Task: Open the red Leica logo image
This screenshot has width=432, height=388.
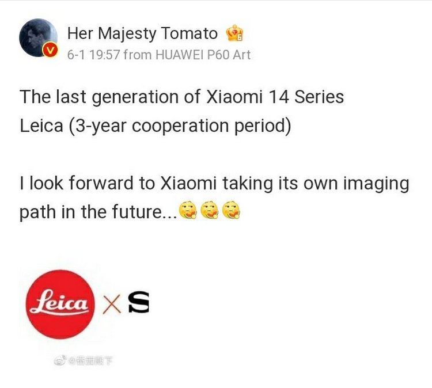Action: 60,305
